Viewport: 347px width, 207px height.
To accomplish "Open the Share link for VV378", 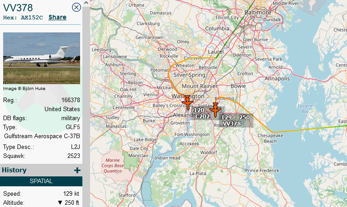I will point(57,17).
